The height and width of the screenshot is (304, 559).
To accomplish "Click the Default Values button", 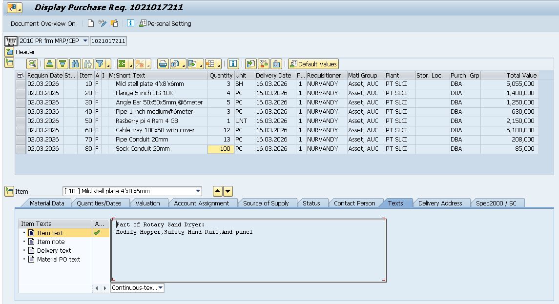I will (313, 64).
